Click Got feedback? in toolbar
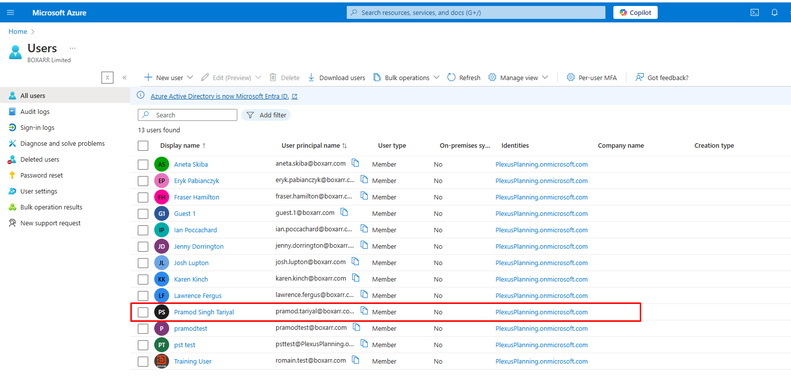The width and height of the screenshot is (791, 384). pos(662,78)
